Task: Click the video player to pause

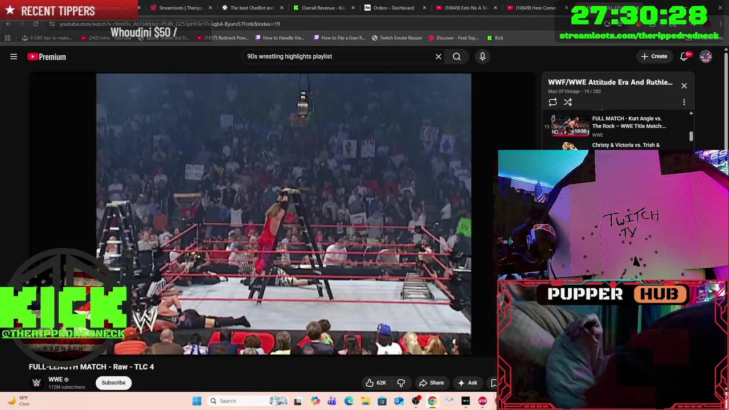Action: pyautogui.click(x=284, y=214)
